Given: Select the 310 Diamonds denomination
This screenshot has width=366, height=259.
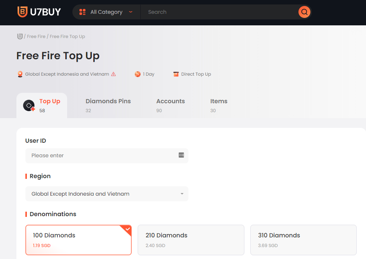Looking at the screenshot, I should tap(303, 240).
